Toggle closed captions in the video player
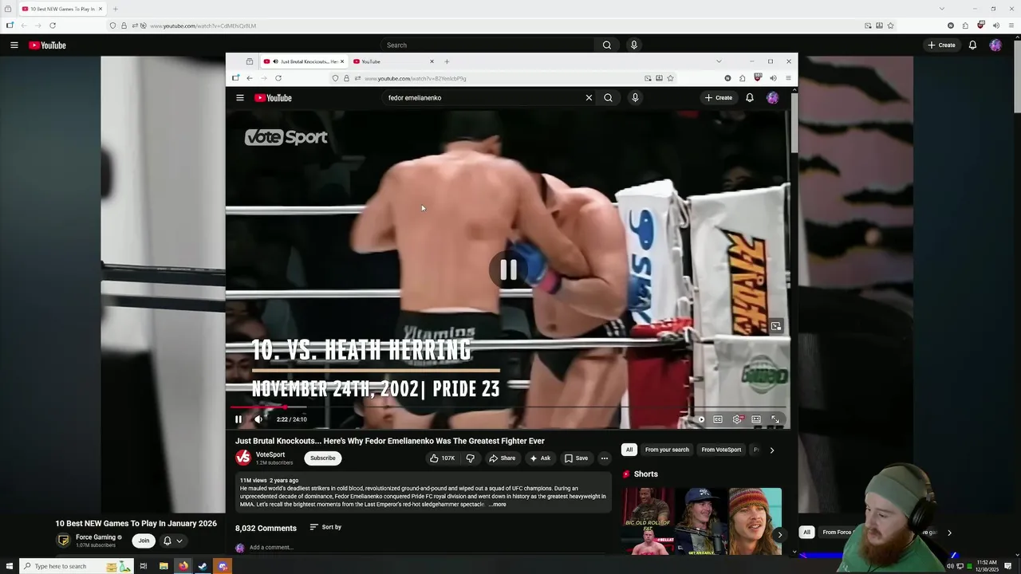 pos(718,419)
